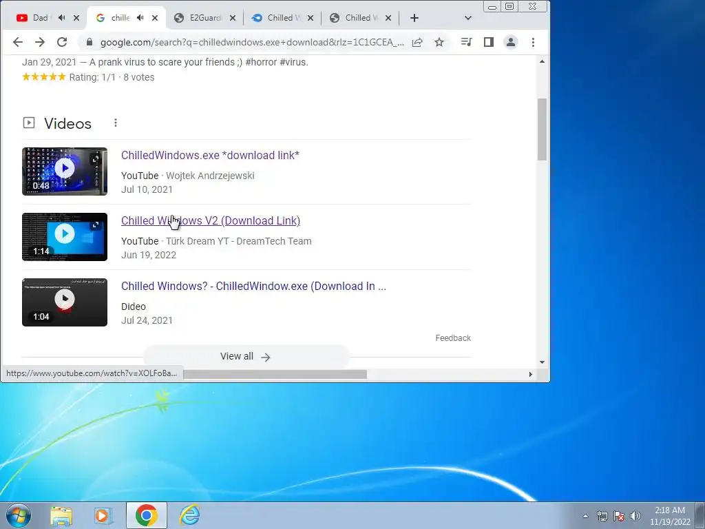This screenshot has height=529, width=705.
Task: Click the Show desktop strip beside the clock
Action: (x=700, y=515)
